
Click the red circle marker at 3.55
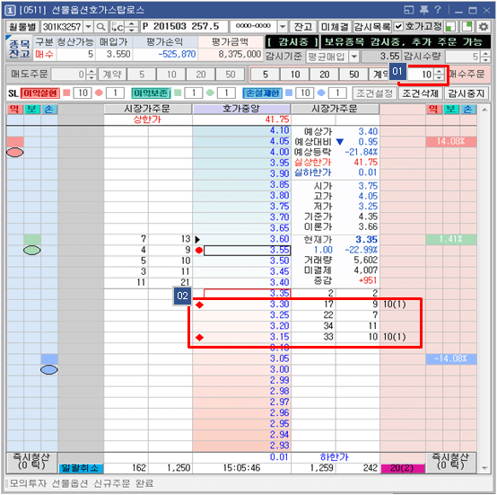[199, 251]
